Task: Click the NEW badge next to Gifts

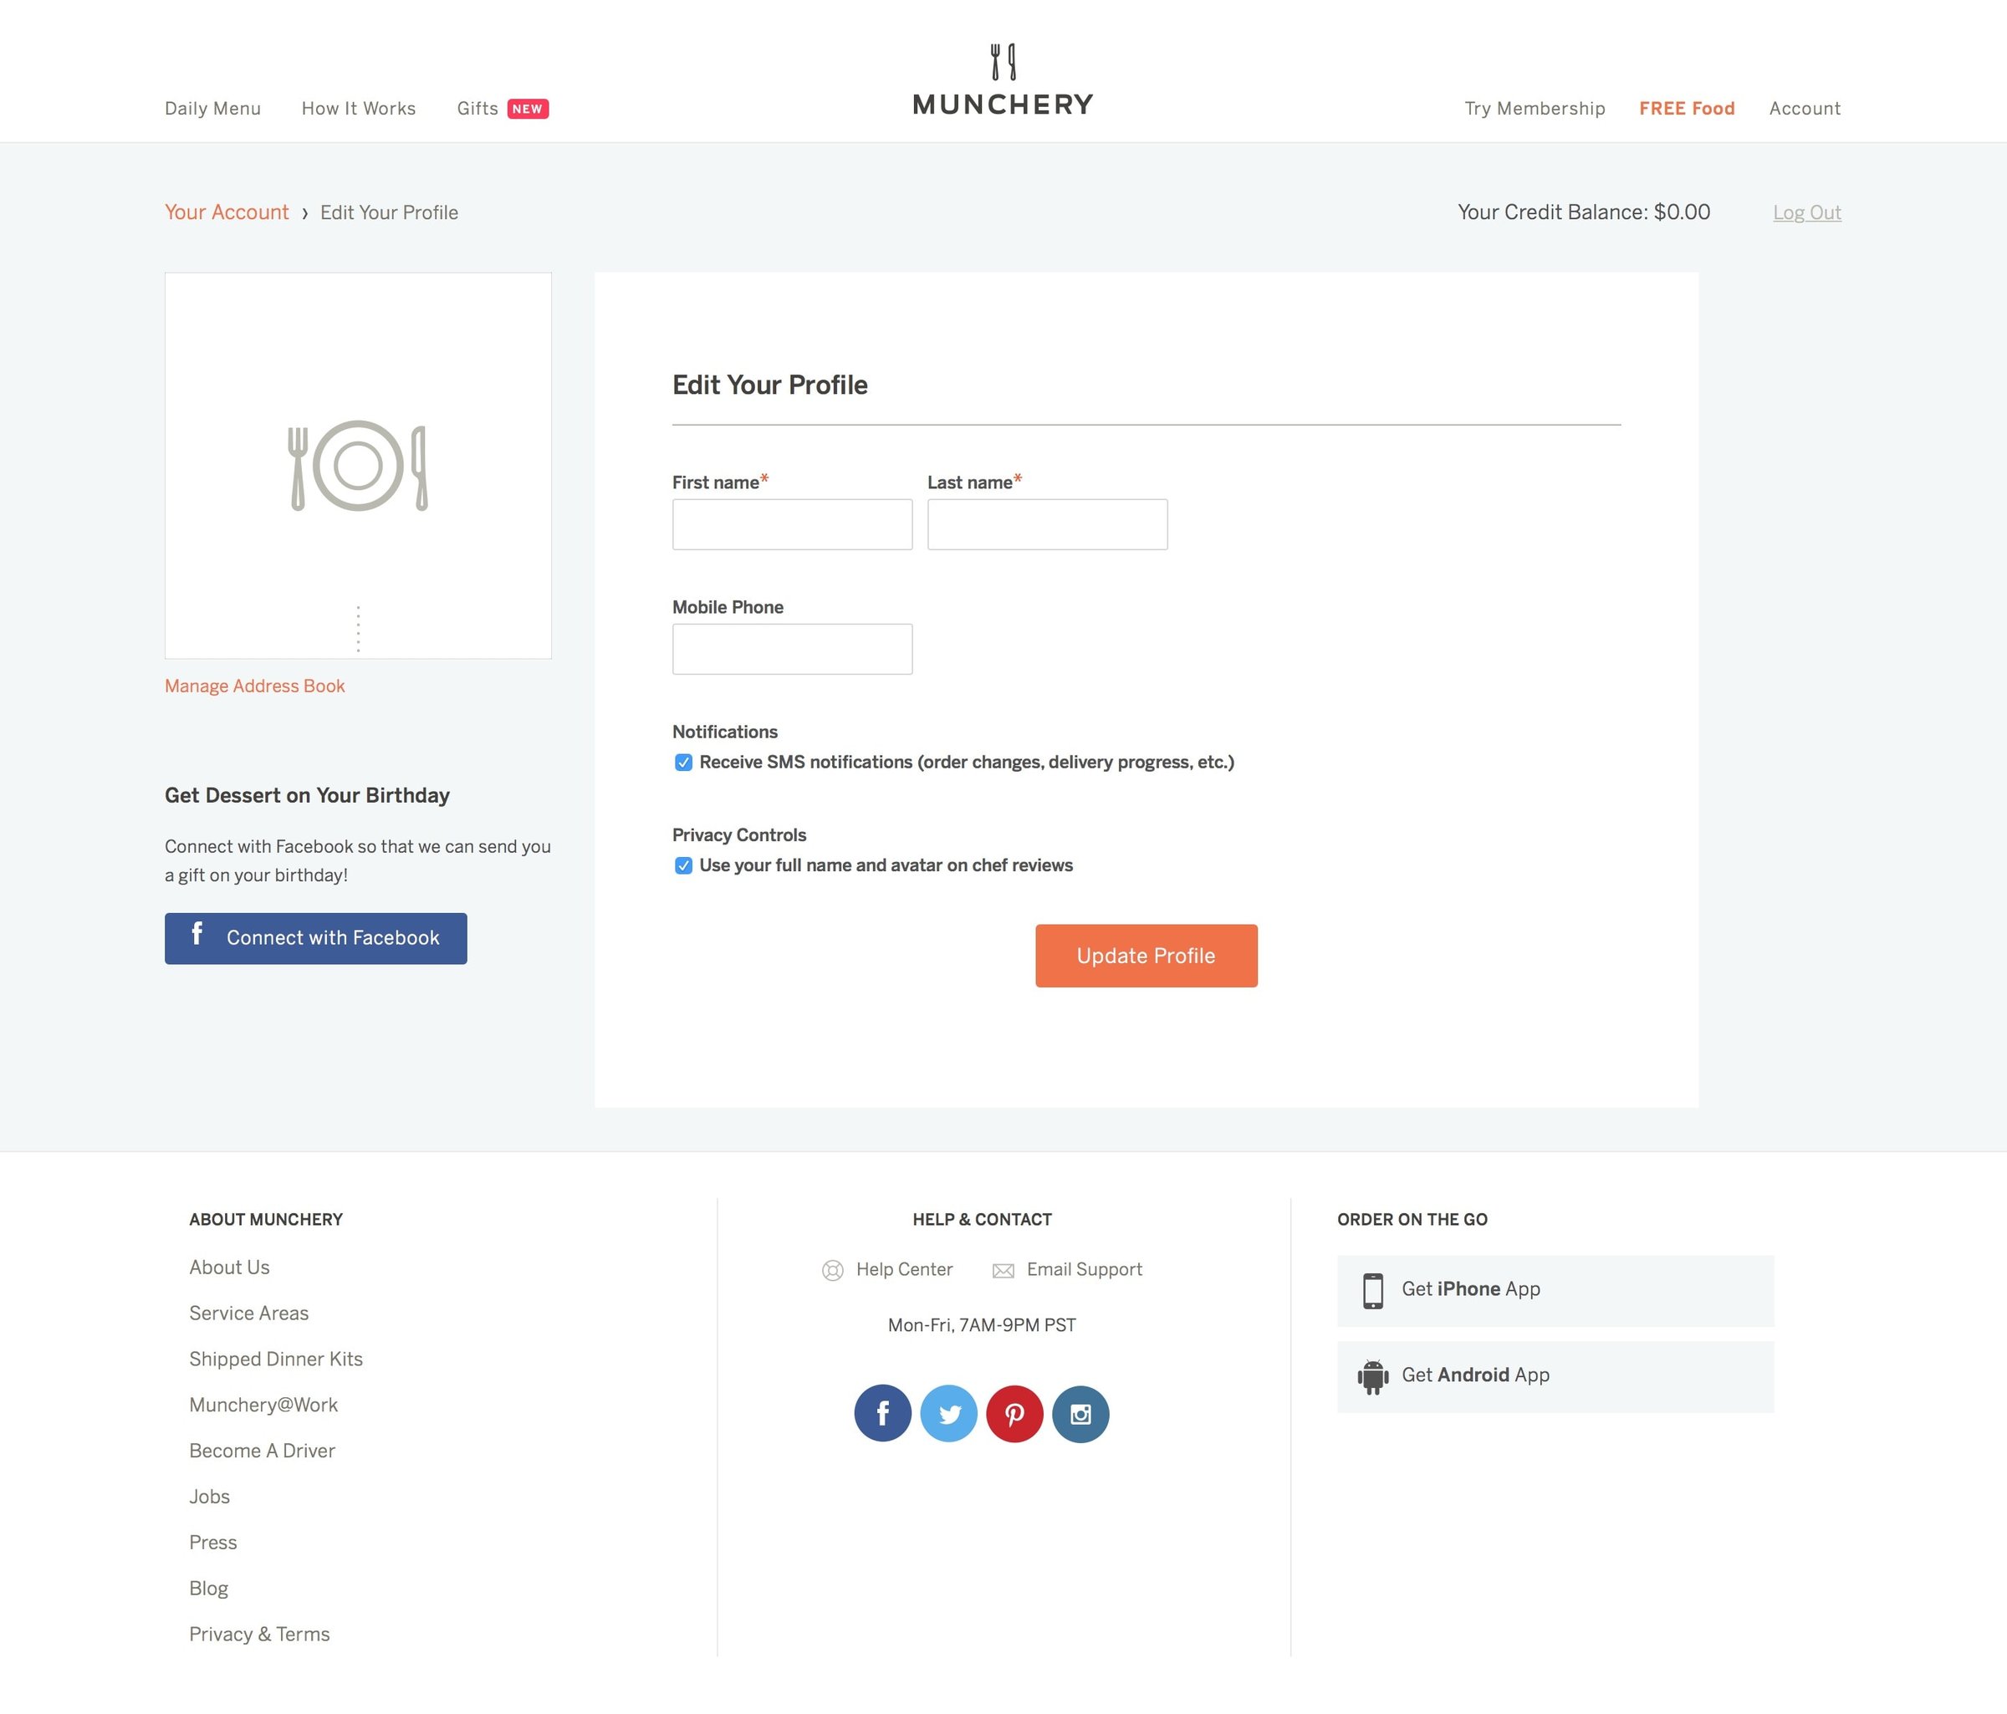Action: (528, 109)
